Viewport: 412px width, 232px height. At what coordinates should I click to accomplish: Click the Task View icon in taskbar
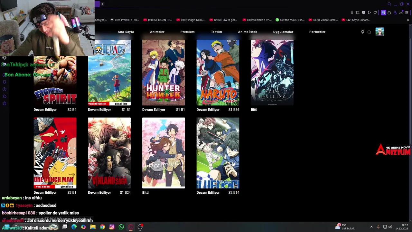pyautogui.click(x=65, y=227)
